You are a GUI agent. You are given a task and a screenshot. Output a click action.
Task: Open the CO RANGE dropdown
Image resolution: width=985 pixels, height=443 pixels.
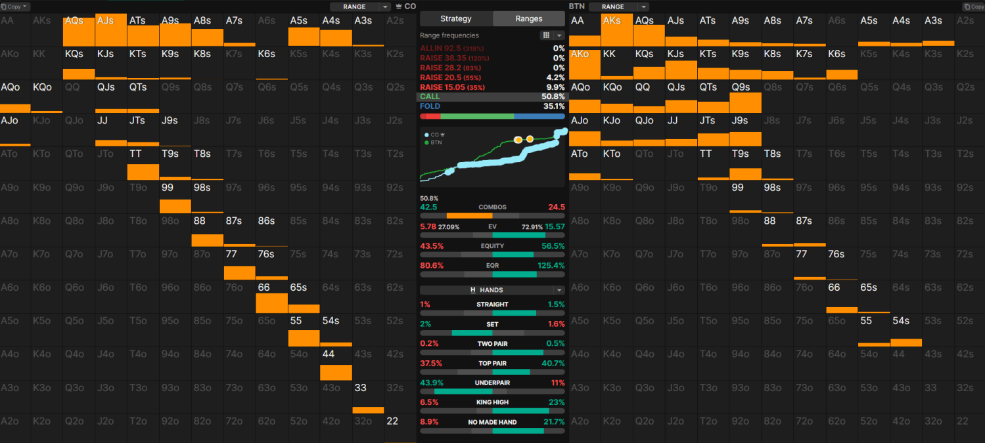tap(385, 7)
